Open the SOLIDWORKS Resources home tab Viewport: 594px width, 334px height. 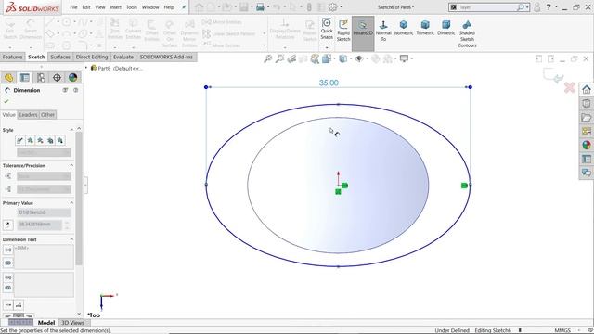click(x=586, y=90)
